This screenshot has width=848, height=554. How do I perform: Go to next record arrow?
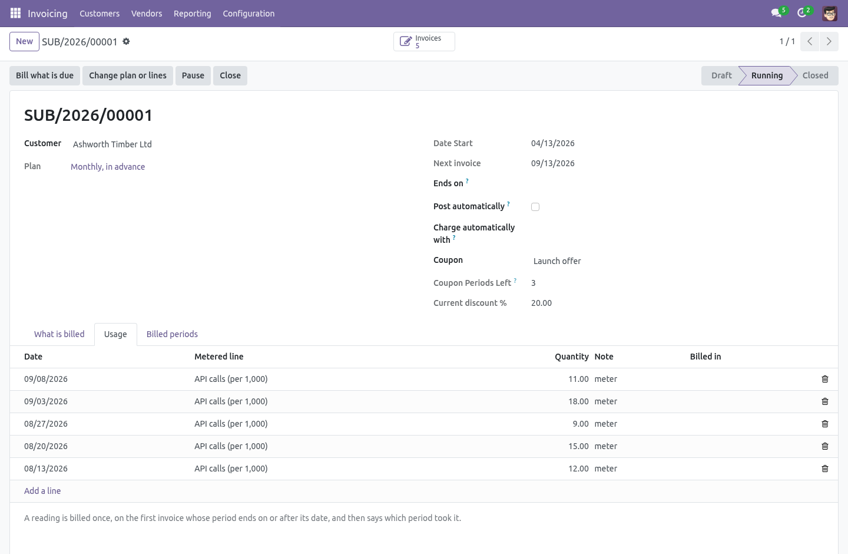click(829, 41)
